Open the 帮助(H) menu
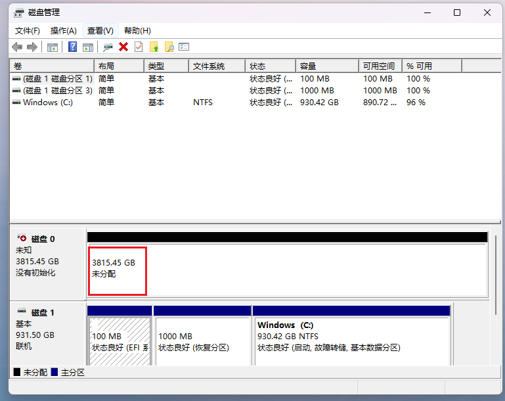 pyautogui.click(x=137, y=31)
